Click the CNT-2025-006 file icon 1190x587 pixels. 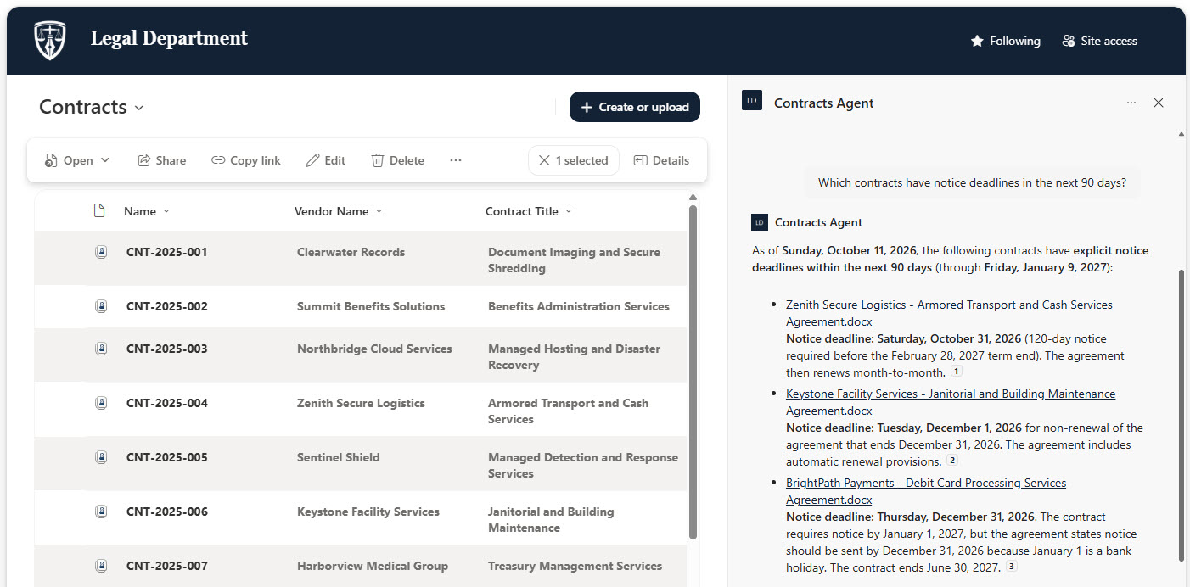101,512
